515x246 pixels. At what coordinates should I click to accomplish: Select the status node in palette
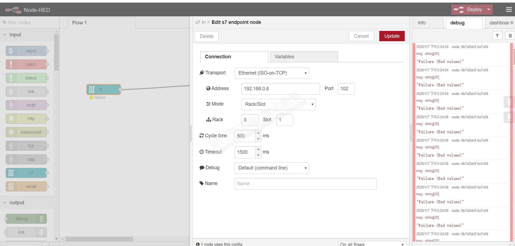coord(26,78)
